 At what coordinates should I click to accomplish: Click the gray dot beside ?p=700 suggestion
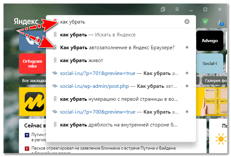click(187, 112)
